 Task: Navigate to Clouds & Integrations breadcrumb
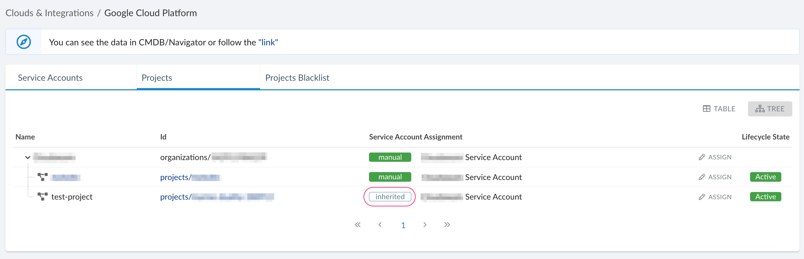[49, 13]
